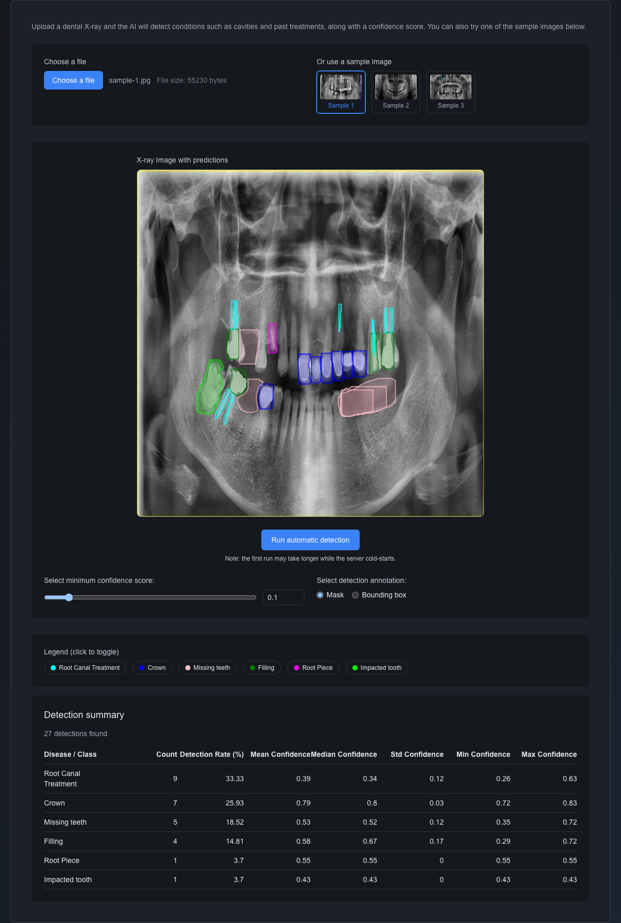Click Run automatic detection button
The height and width of the screenshot is (923, 621).
point(310,540)
